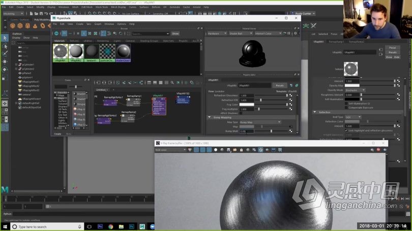The width and height of the screenshot is (412, 231).
Task: Collapse the Bump Mapping section
Action: pos(210,117)
